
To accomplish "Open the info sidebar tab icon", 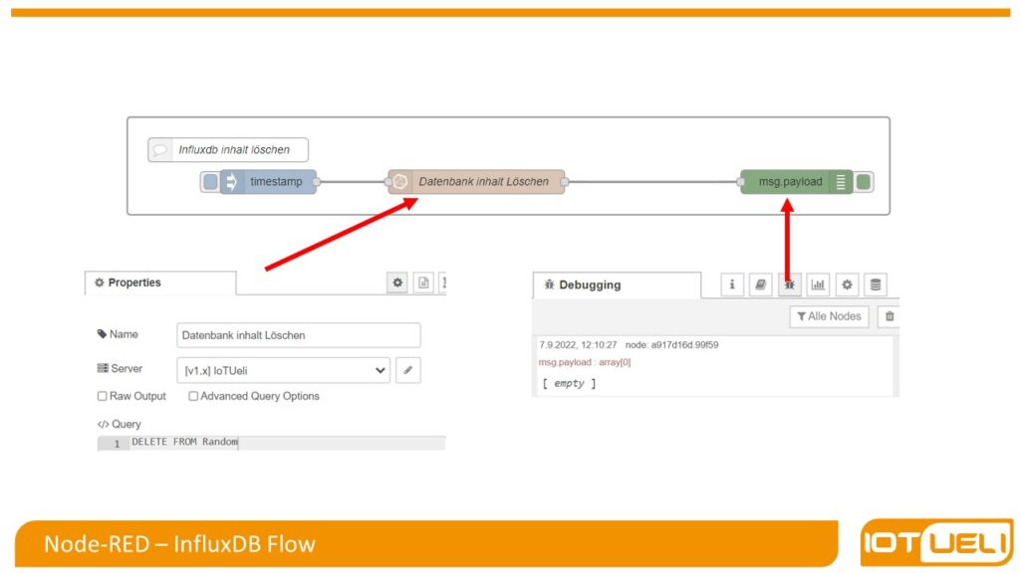I will coord(732,286).
